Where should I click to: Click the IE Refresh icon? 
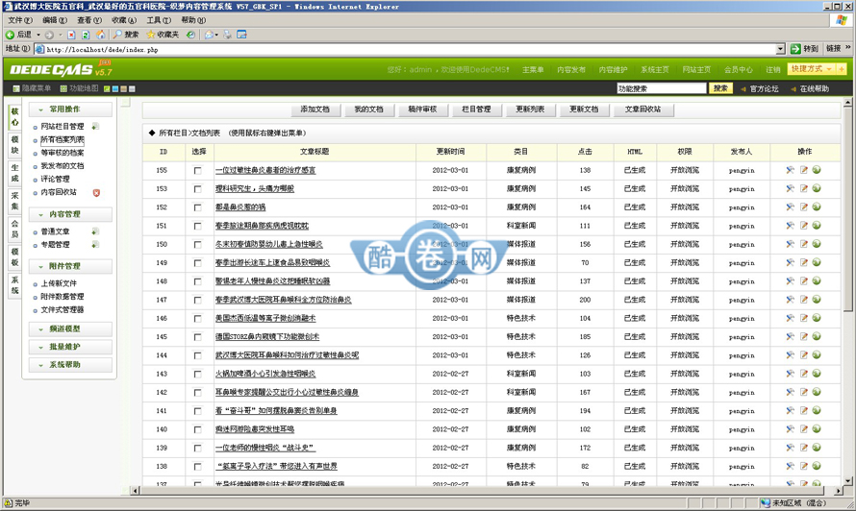86,35
